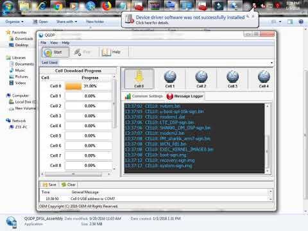308x231 pixels.
Task: Select the Cell 2 globe icon
Action: [201, 79]
